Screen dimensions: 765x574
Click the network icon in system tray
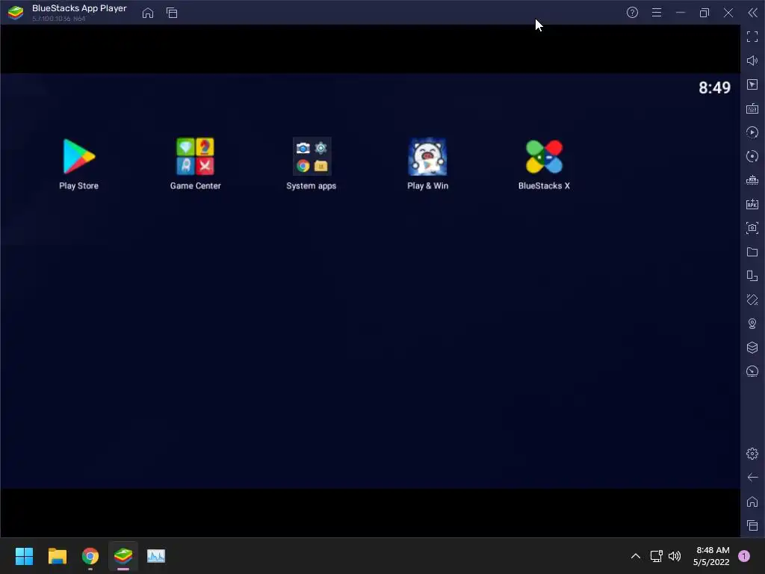pyautogui.click(x=657, y=556)
